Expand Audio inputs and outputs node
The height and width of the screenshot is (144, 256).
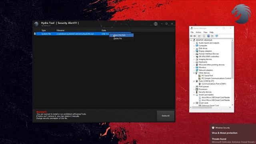tap(194, 43)
